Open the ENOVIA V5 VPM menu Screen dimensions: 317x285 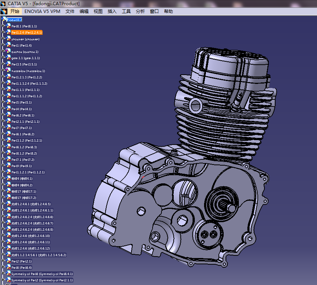(x=42, y=11)
